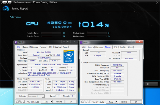Open the About tab in left CPU-Z window
The height and width of the screenshot is (105, 160).
(x=65, y=47)
